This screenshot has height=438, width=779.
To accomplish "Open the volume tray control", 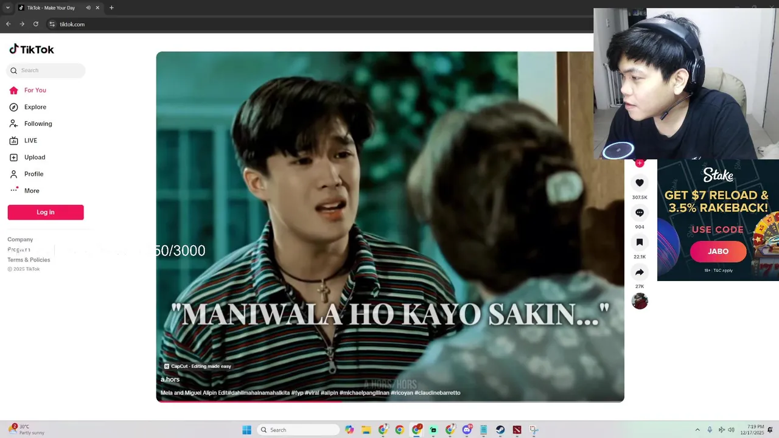I will [x=731, y=430].
